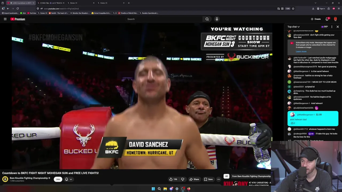Open the YouTube guide hamburger menu
Screen dimensions: 342x192
[5, 19]
